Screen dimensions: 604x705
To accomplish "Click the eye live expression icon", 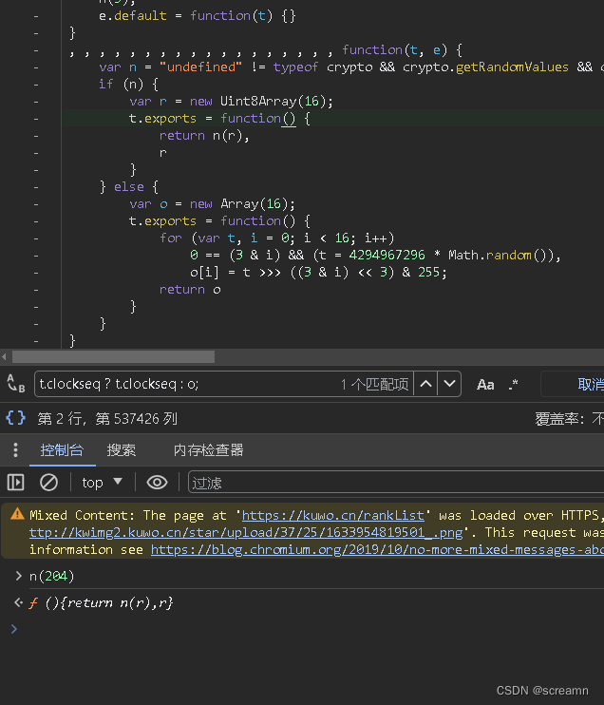I will pyautogui.click(x=157, y=483).
